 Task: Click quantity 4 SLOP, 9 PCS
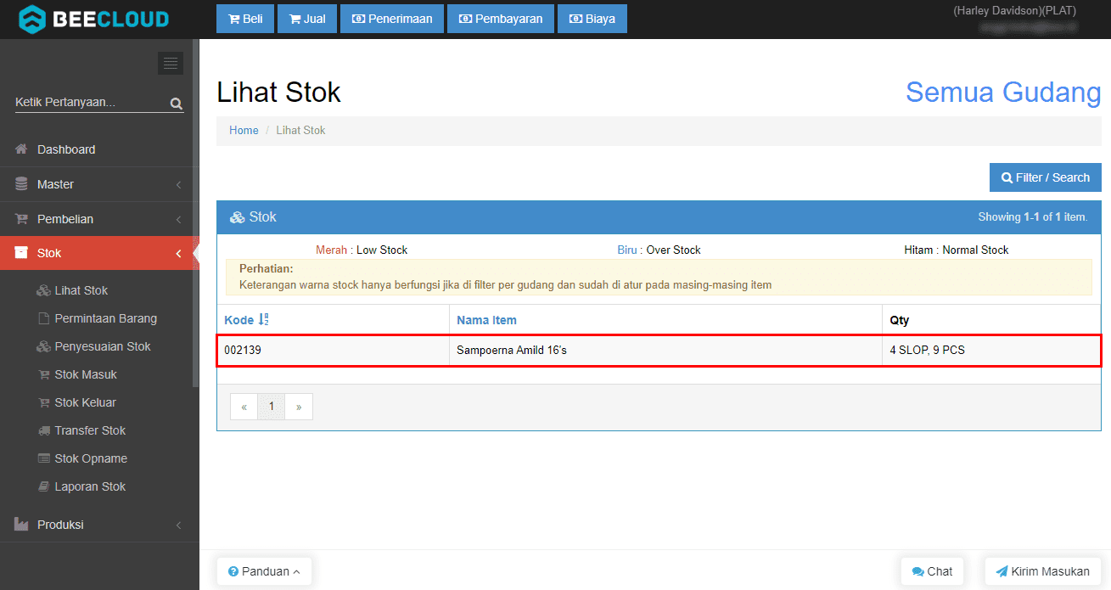[x=927, y=349]
